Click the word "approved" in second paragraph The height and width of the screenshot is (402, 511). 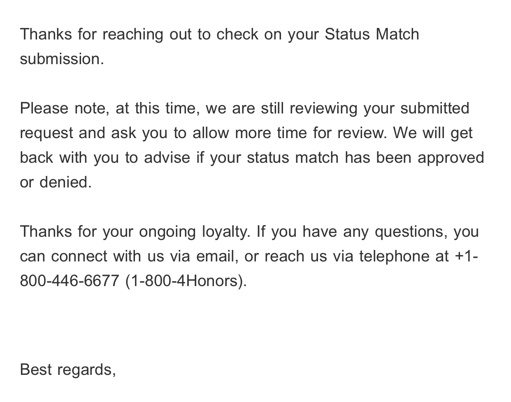click(451, 158)
